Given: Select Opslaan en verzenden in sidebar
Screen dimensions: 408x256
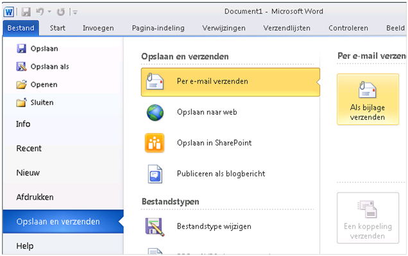Looking at the screenshot, I should 64,221.
